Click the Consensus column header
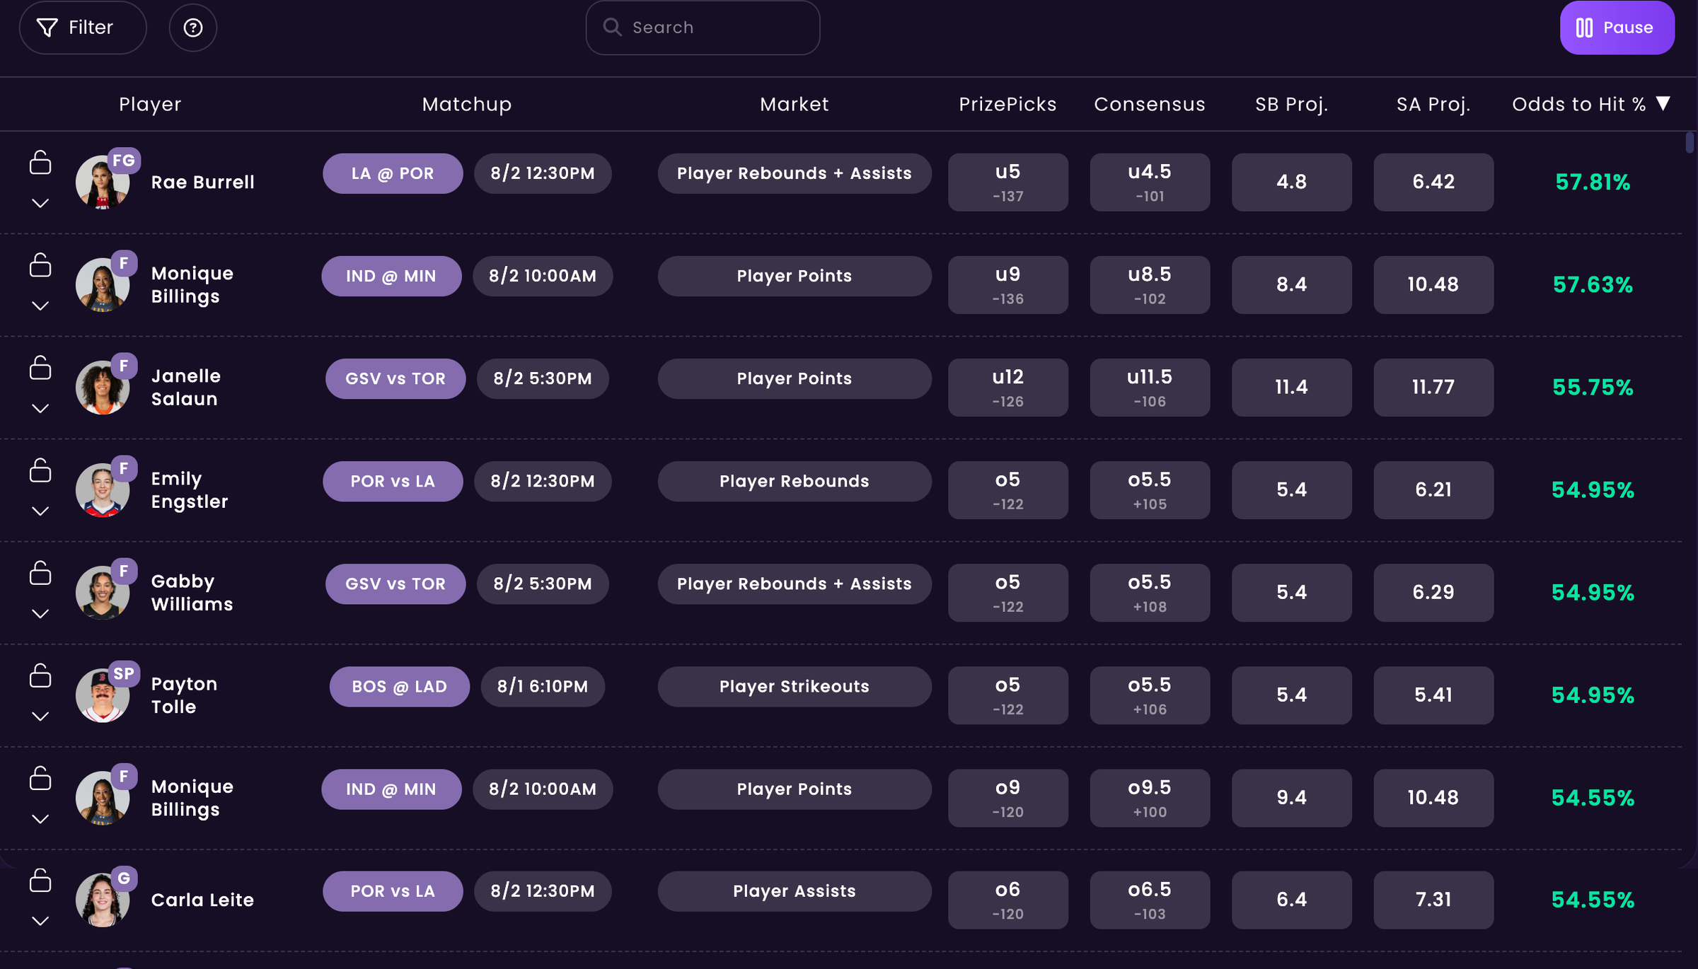 pos(1150,104)
